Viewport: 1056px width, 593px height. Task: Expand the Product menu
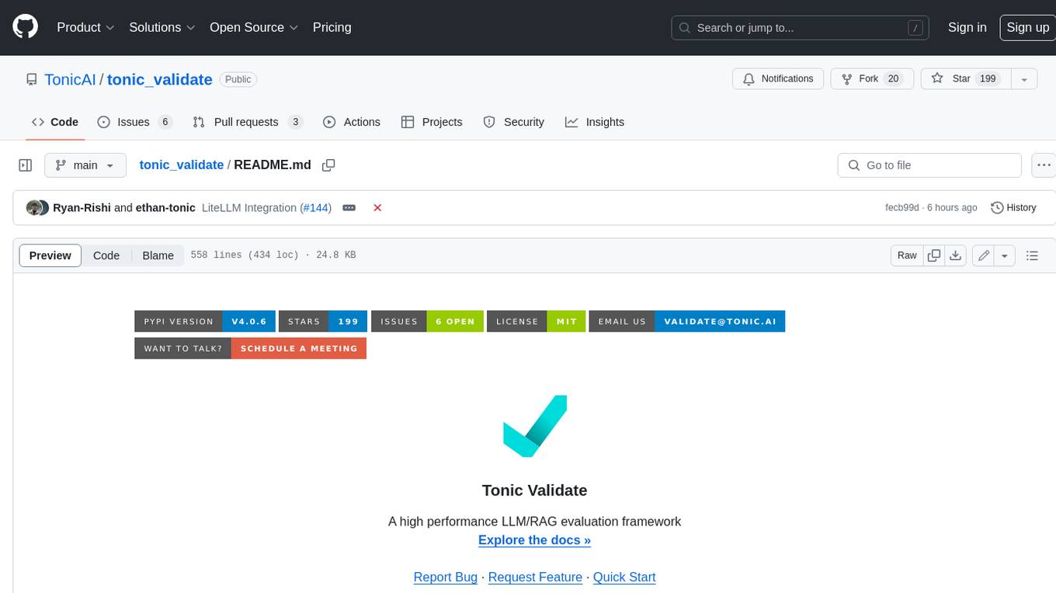point(85,27)
